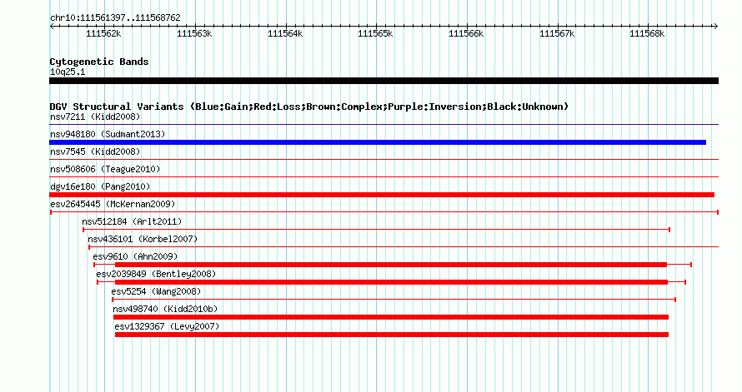Click ruler position 111565k
Viewport: 742px width, 392px height.
pyautogui.click(x=376, y=33)
